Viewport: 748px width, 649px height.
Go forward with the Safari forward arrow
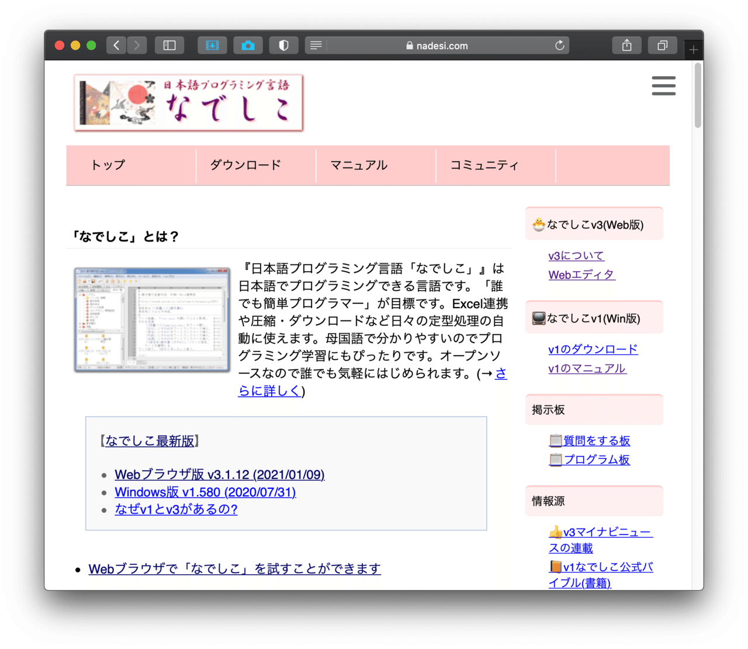[x=137, y=46]
